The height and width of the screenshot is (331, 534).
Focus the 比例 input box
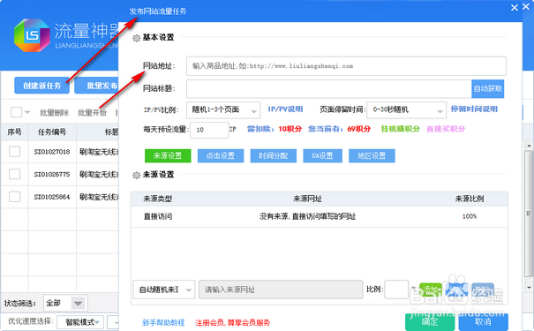(396, 290)
